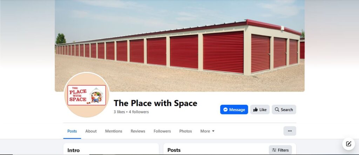Viewport: 359px width, 155px height.
Task: Open the storage units cover photo
Action: (x=179, y=46)
